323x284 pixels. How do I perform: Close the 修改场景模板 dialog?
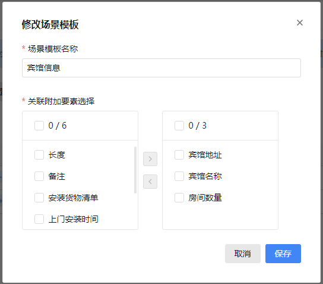pyautogui.click(x=299, y=23)
